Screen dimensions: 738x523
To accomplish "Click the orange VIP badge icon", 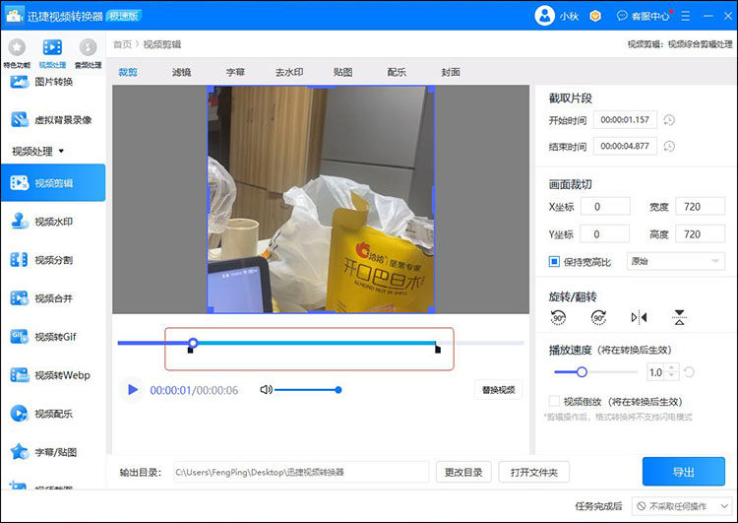I will [x=595, y=16].
